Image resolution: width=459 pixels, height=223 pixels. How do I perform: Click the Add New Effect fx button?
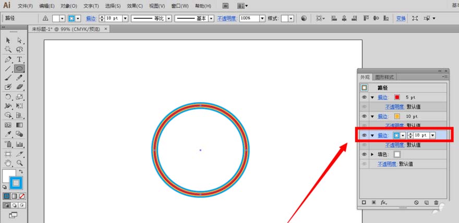384,202
